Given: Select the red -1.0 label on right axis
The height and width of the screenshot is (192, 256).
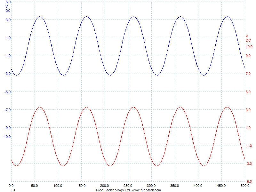Looking at the screenshot, I should (x=249, y=146).
